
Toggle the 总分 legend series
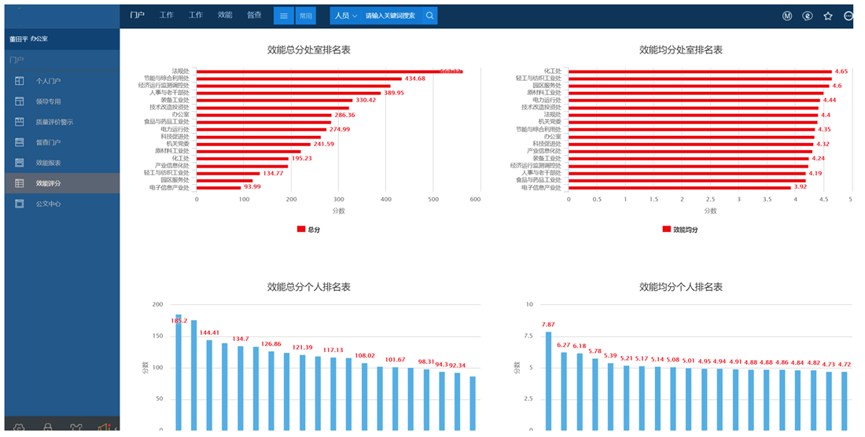(x=308, y=230)
